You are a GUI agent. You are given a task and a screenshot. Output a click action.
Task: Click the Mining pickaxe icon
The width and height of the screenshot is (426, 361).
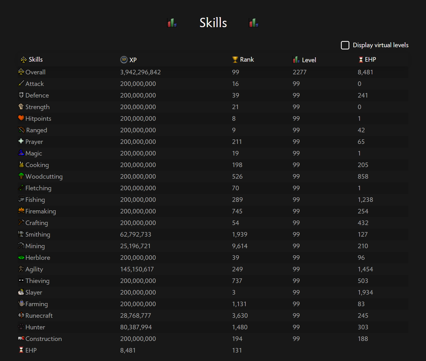(x=21, y=246)
